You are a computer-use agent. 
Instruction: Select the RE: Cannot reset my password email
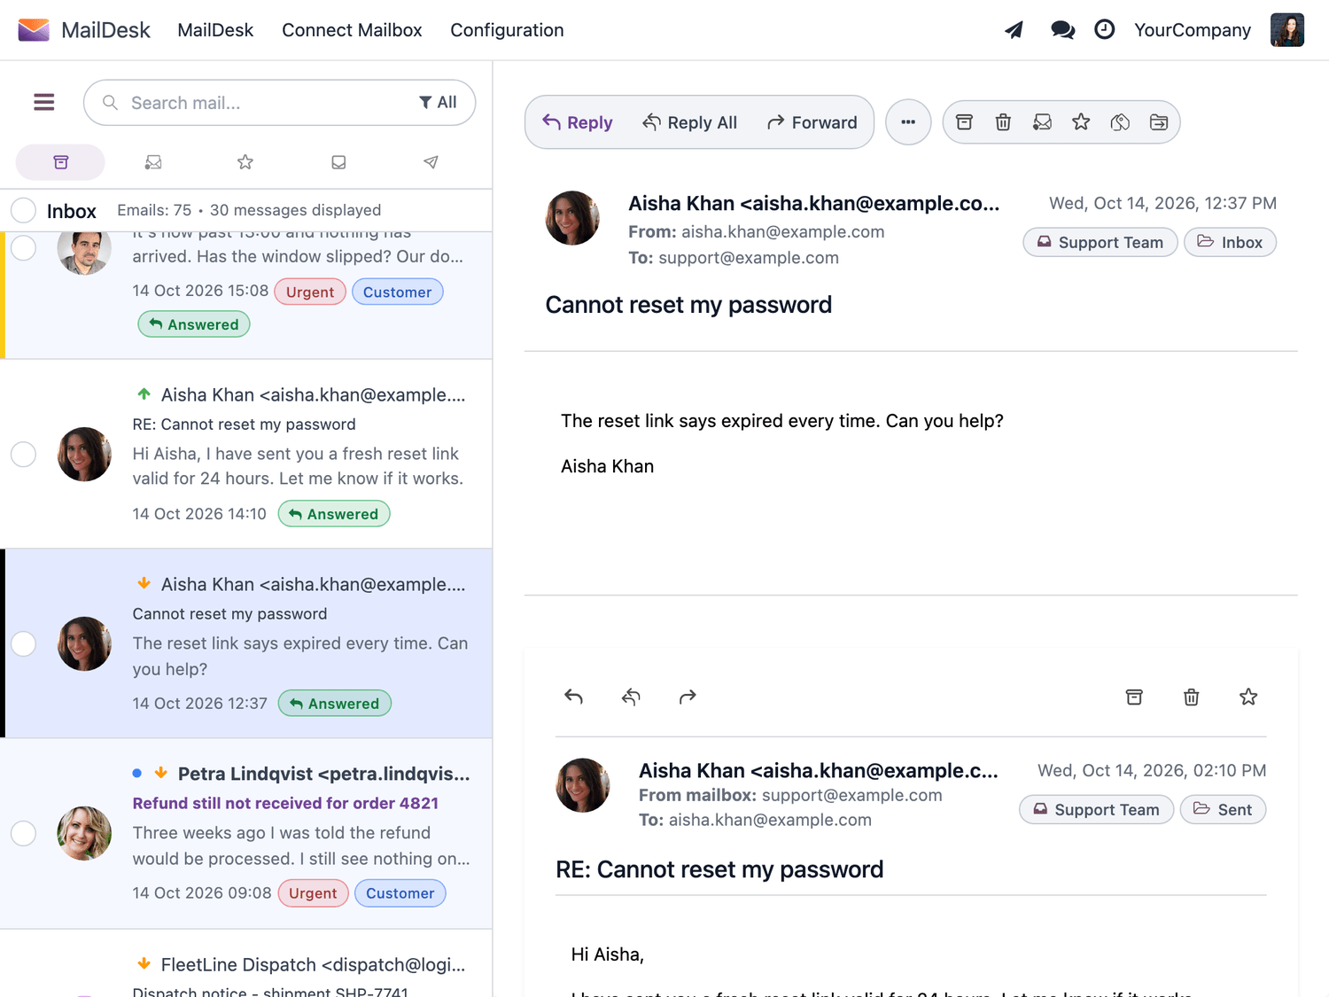23,454
